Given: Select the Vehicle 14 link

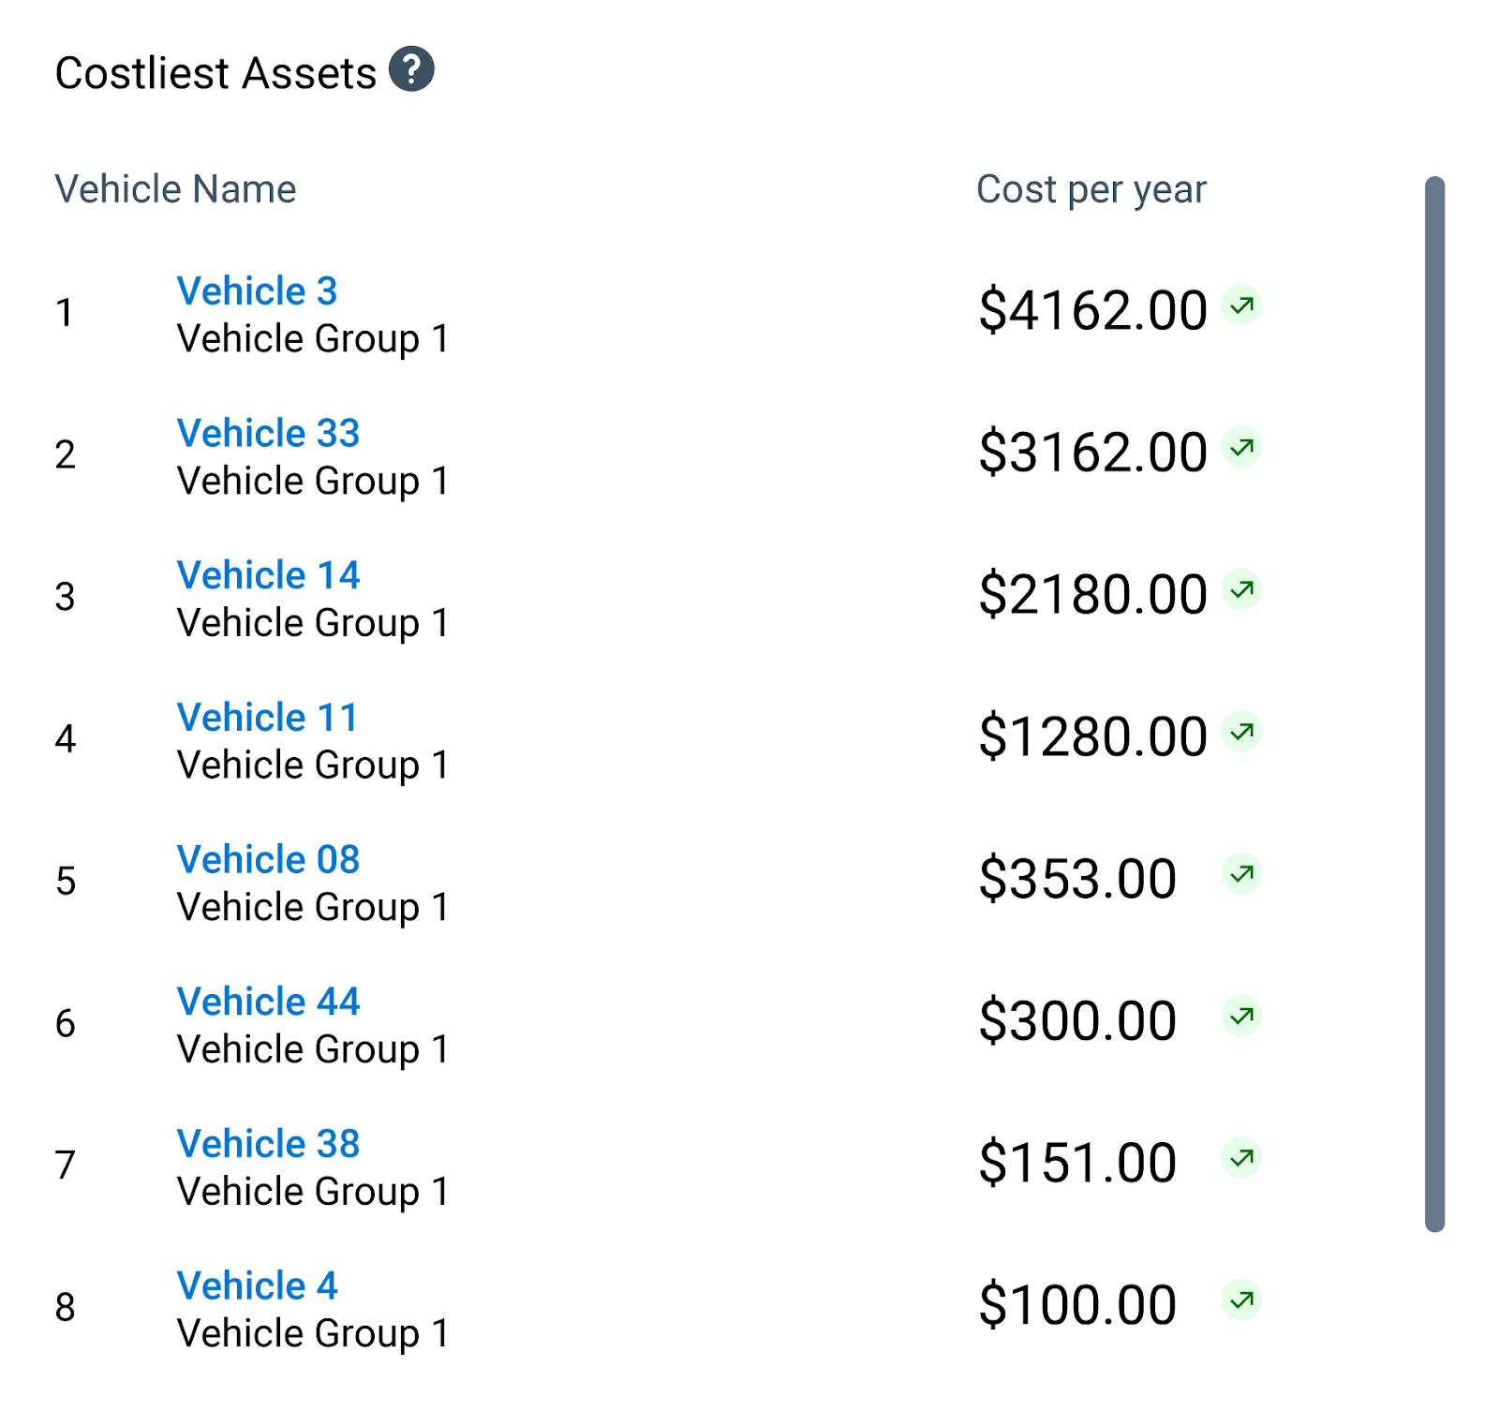Looking at the screenshot, I should pos(268,574).
